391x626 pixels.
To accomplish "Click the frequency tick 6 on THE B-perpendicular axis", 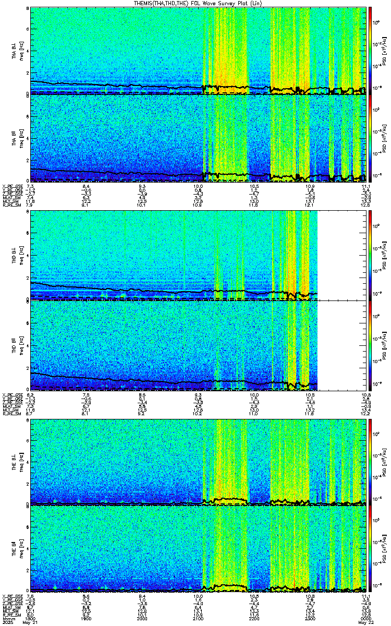I will tap(27, 440).
